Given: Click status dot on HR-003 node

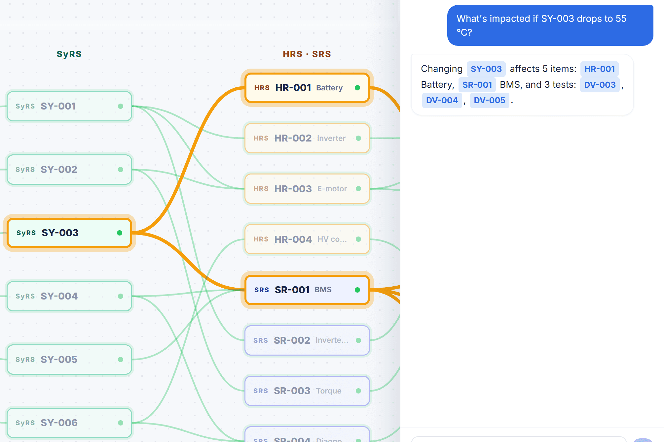Looking at the screenshot, I should click(358, 189).
